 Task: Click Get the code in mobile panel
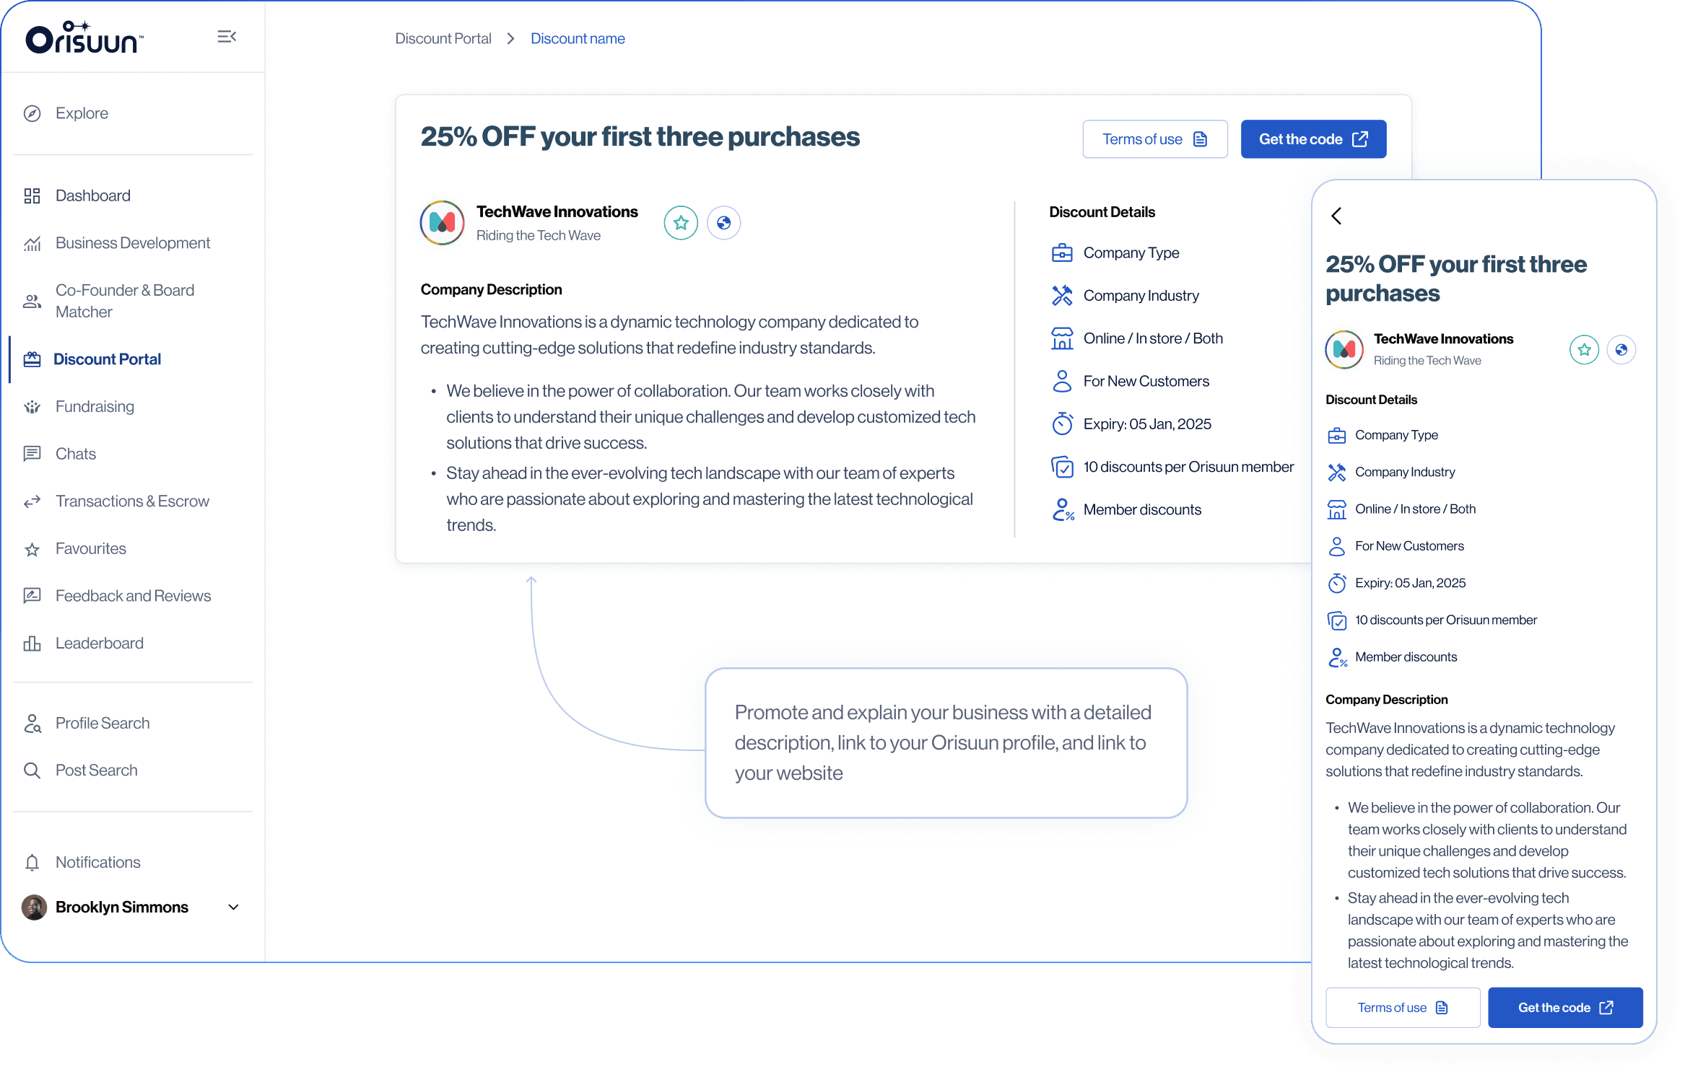1565,1008
